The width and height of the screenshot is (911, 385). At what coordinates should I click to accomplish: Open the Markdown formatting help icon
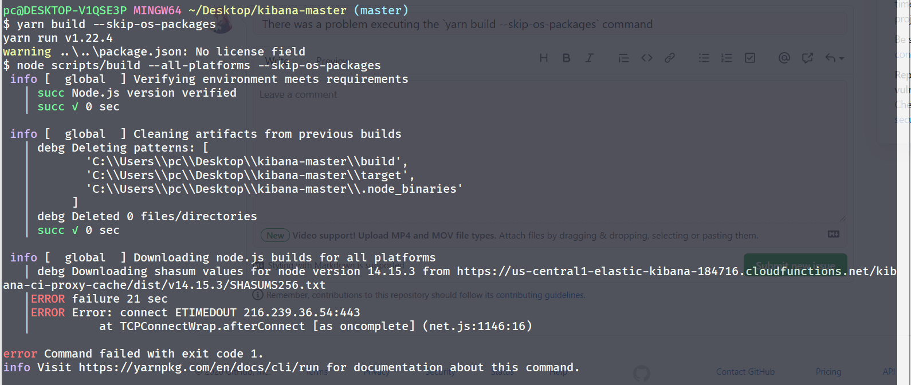834,234
